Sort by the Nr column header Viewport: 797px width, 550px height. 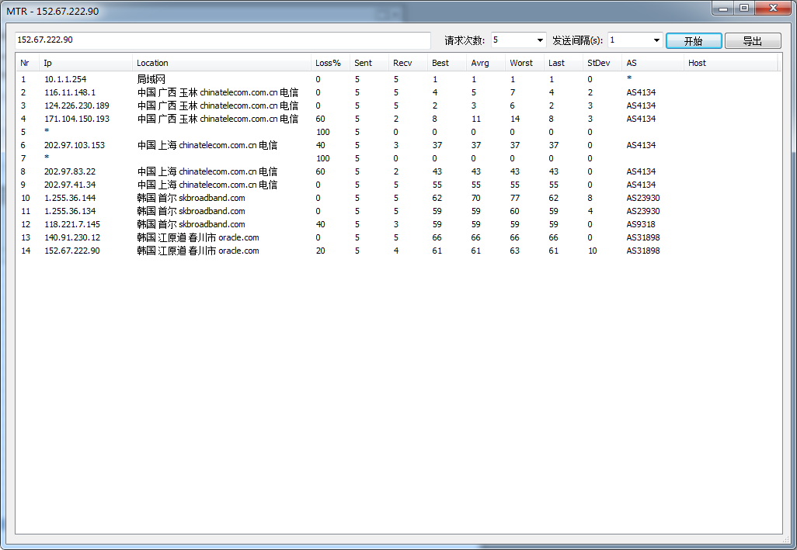(27, 63)
